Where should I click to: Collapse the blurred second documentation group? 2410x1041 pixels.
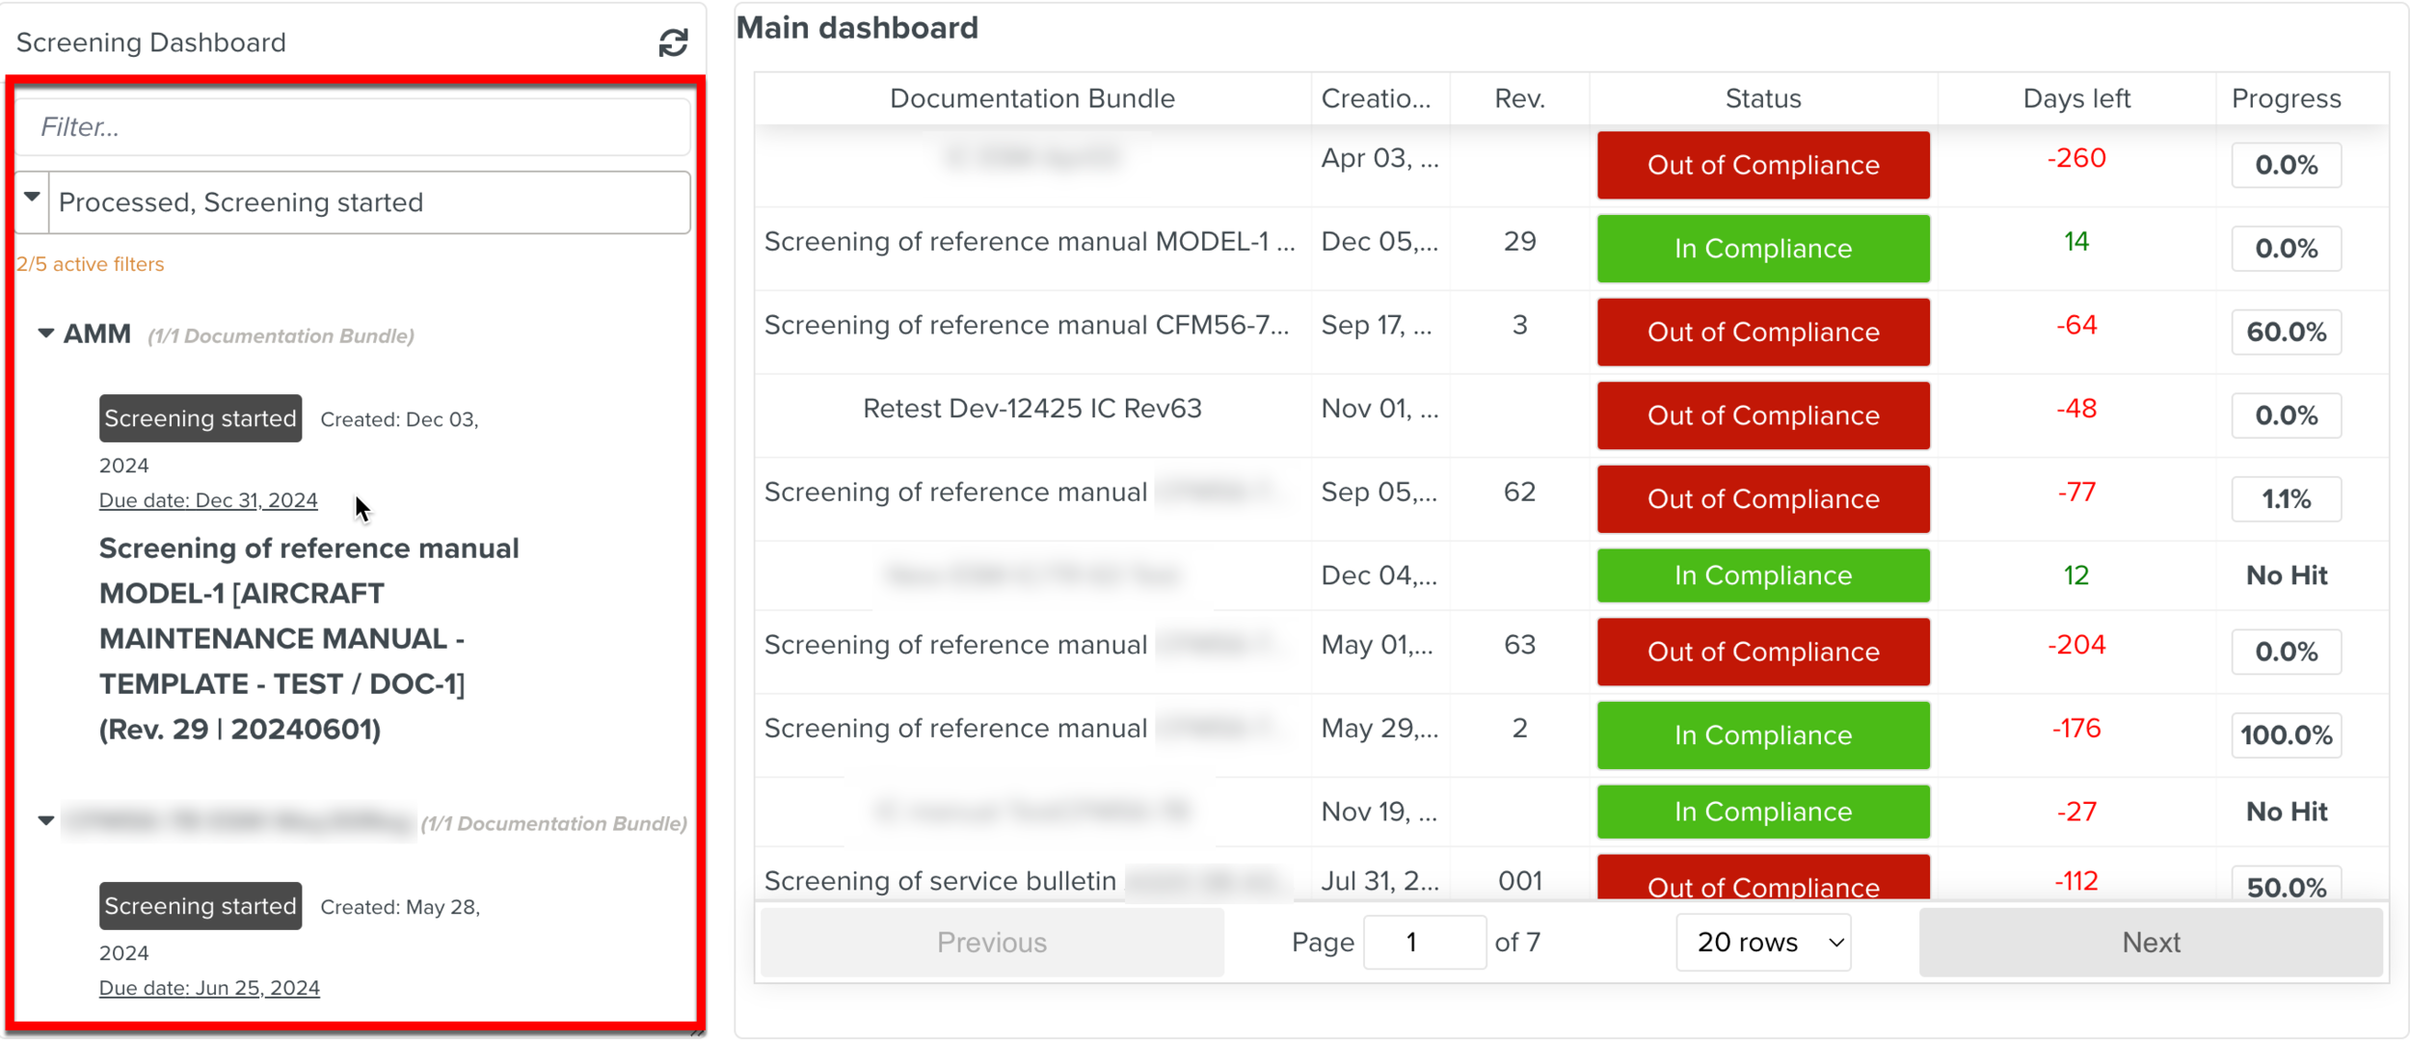click(45, 821)
